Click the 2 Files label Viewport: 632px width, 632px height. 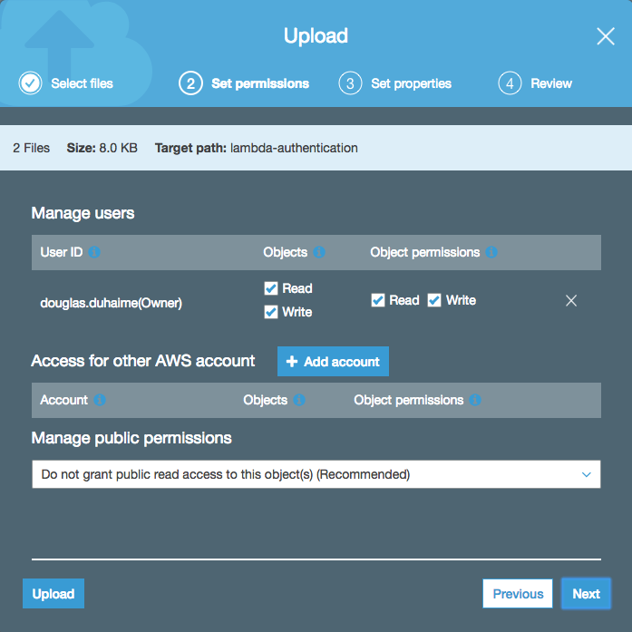point(32,148)
